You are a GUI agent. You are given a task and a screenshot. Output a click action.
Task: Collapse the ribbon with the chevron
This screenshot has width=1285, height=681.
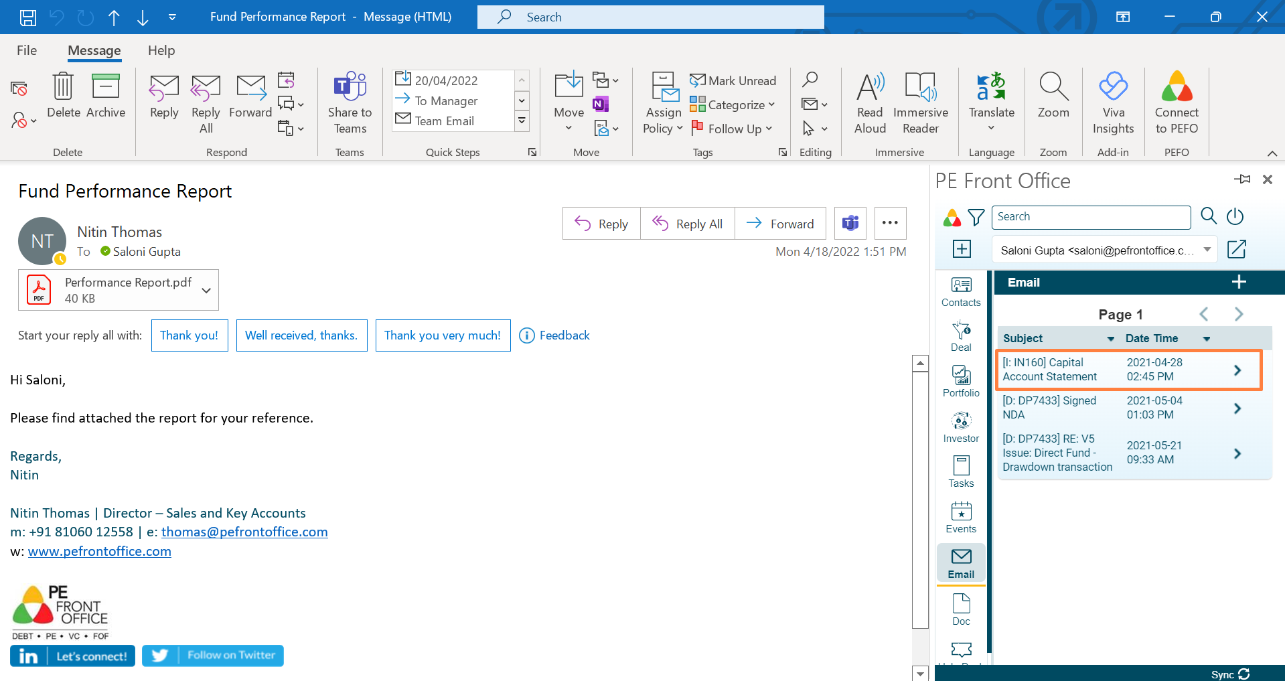[1272, 153]
